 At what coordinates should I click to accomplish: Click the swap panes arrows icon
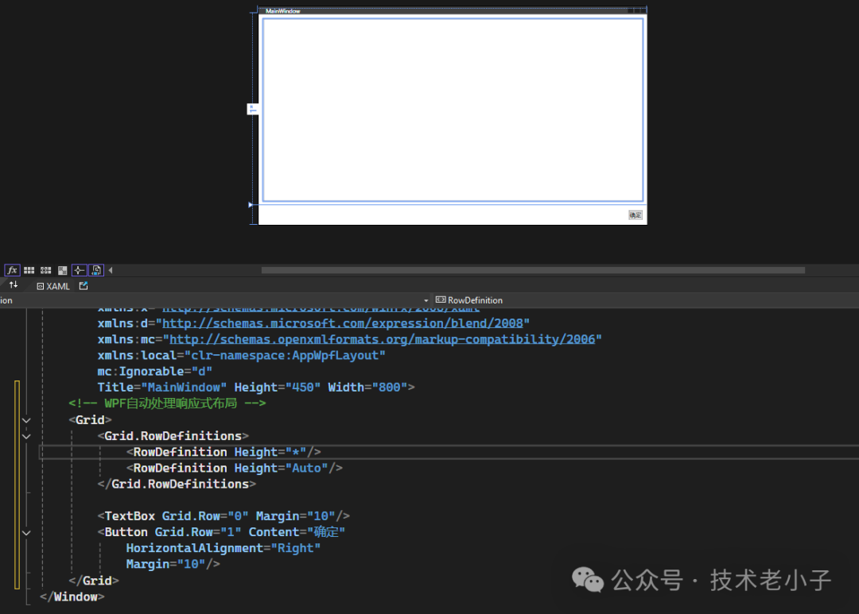(13, 285)
